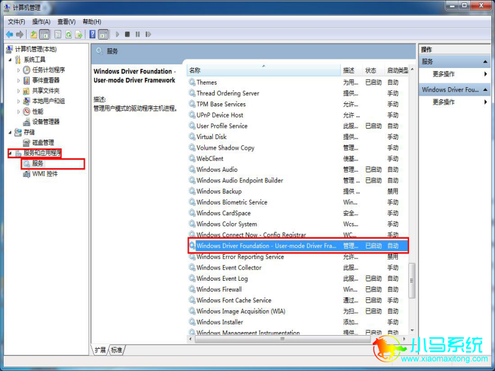Select 任务计划程序 in the tree

point(49,70)
